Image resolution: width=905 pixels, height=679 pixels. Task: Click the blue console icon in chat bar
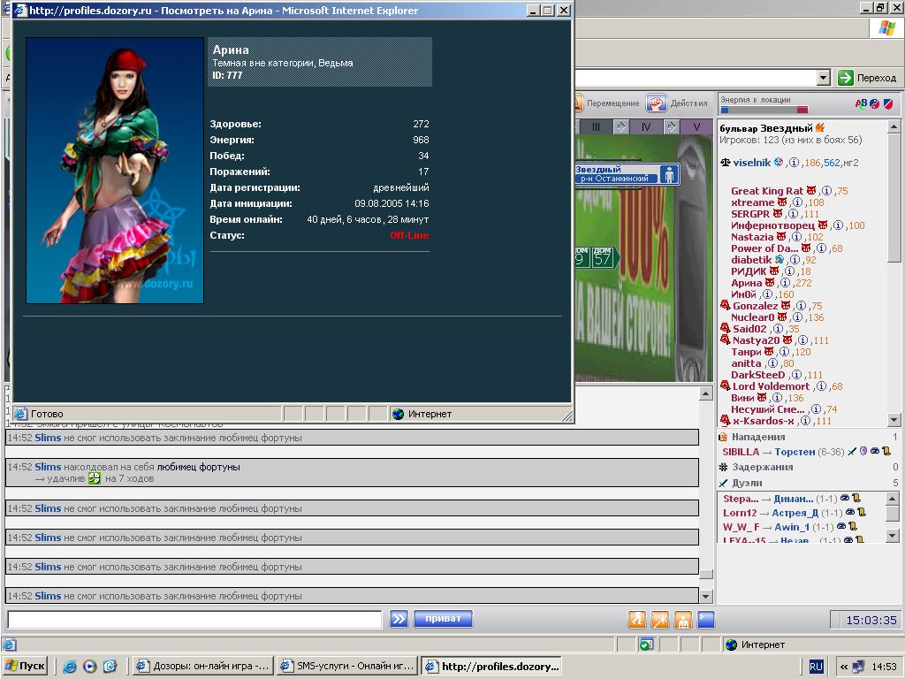click(x=705, y=619)
